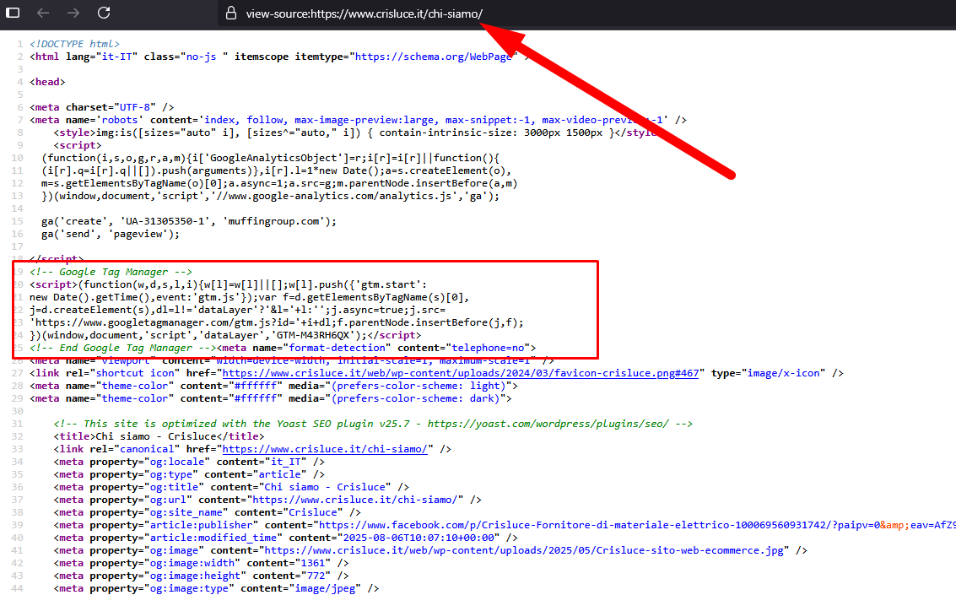The image size is (956, 595).
Task: Click the Yoast SEO plugin comment line
Action: coord(373,424)
